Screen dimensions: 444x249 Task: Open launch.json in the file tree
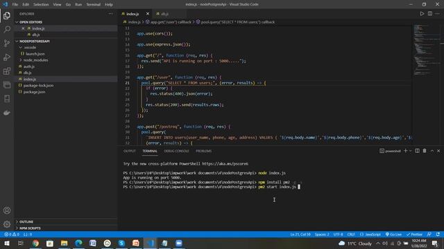[x=35, y=54]
